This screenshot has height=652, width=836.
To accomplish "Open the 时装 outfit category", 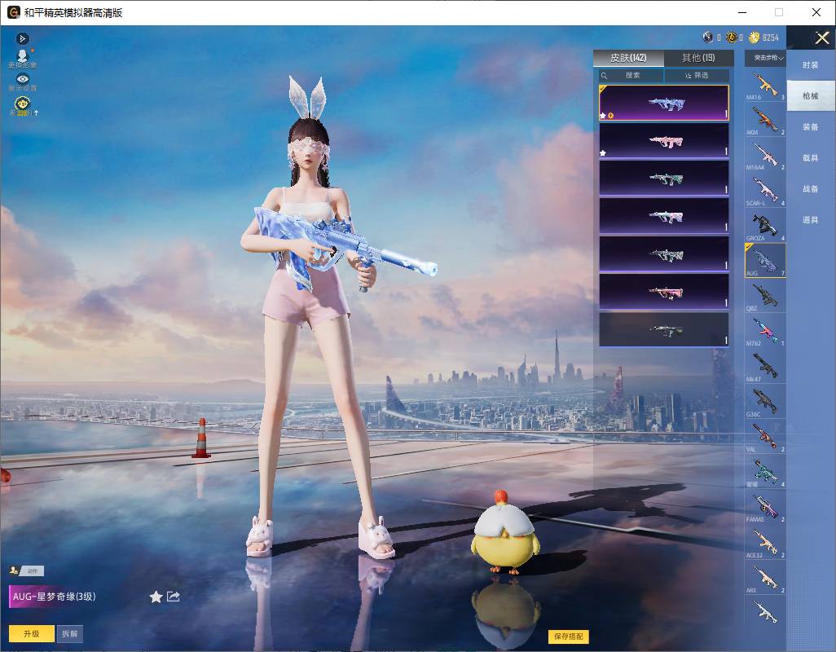I will tap(811, 65).
